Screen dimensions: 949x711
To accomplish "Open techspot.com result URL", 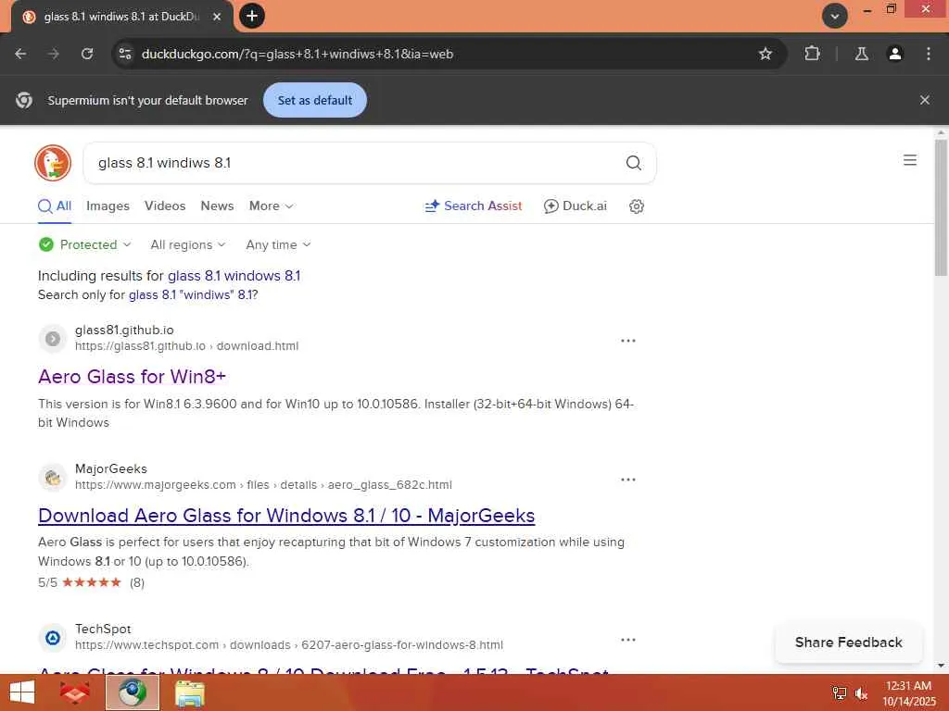I will click(289, 645).
